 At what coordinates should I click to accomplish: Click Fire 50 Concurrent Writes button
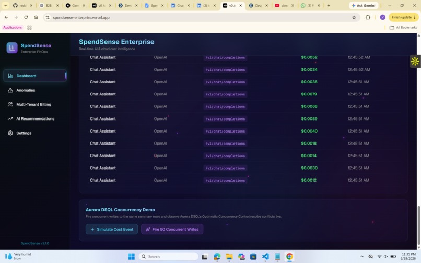[x=172, y=229]
